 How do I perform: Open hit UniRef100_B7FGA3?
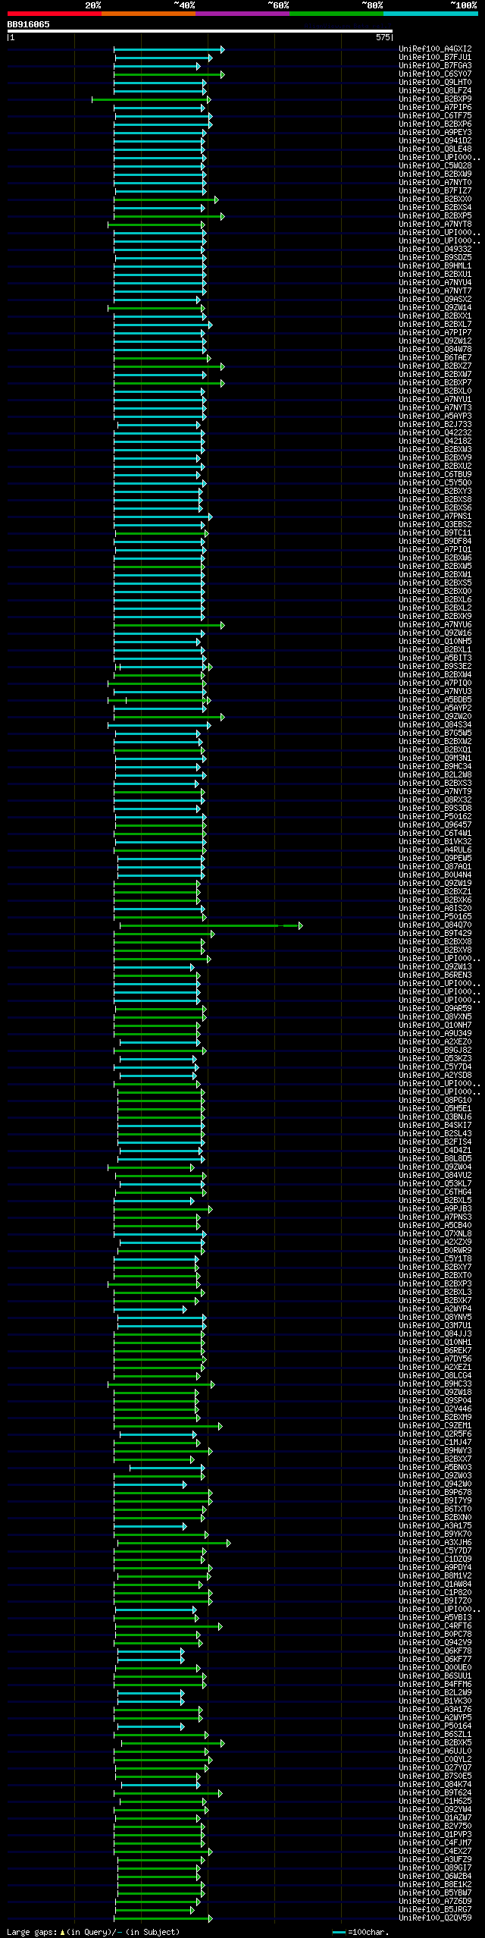coord(435,66)
